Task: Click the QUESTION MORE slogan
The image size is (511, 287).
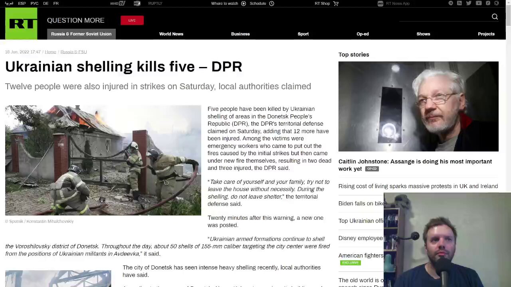Action: tap(75, 20)
